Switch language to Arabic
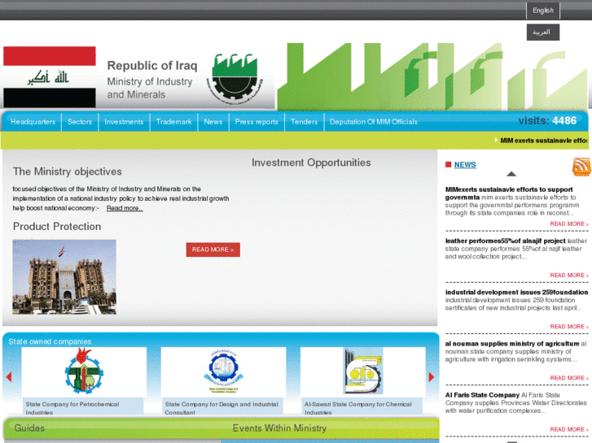Screen dimensions: 592x443 click(x=543, y=32)
